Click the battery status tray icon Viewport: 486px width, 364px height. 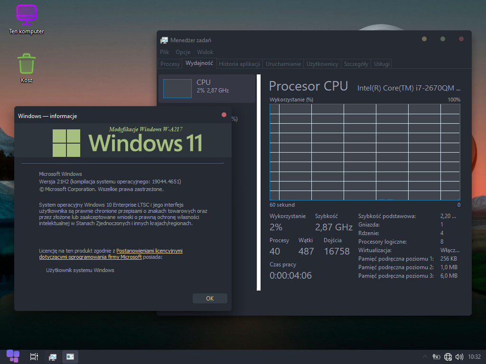(x=437, y=357)
